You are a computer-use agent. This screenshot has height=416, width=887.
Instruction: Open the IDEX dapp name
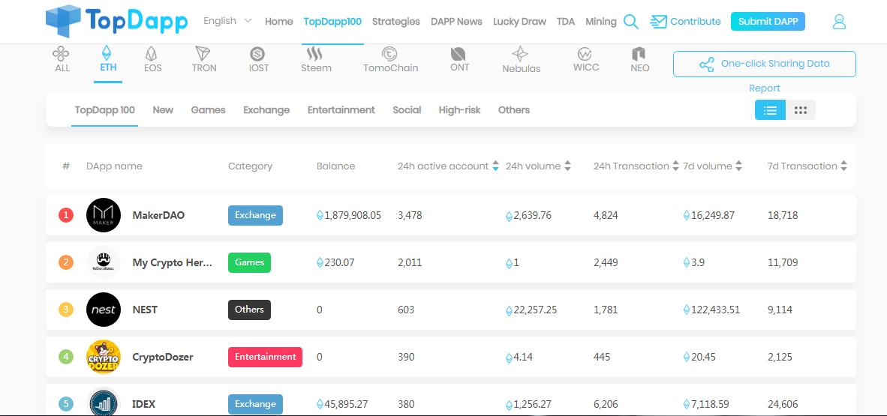143,404
